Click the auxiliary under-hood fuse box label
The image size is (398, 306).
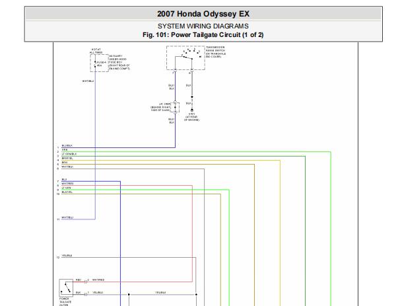tap(119, 62)
